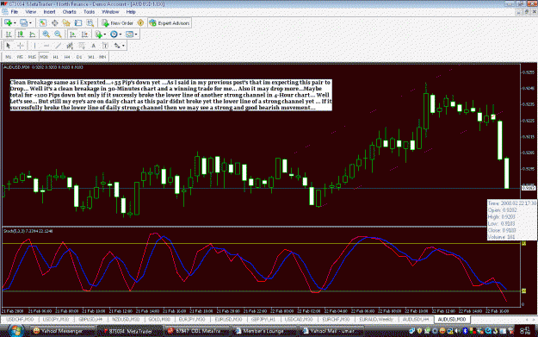Expand the Profiles dropdown arrow
The height and width of the screenshot is (337, 538).
(x=30, y=23)
